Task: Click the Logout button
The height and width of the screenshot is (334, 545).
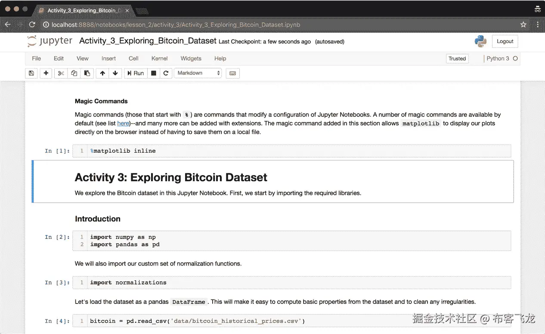Action: click(x=505, y=41)
